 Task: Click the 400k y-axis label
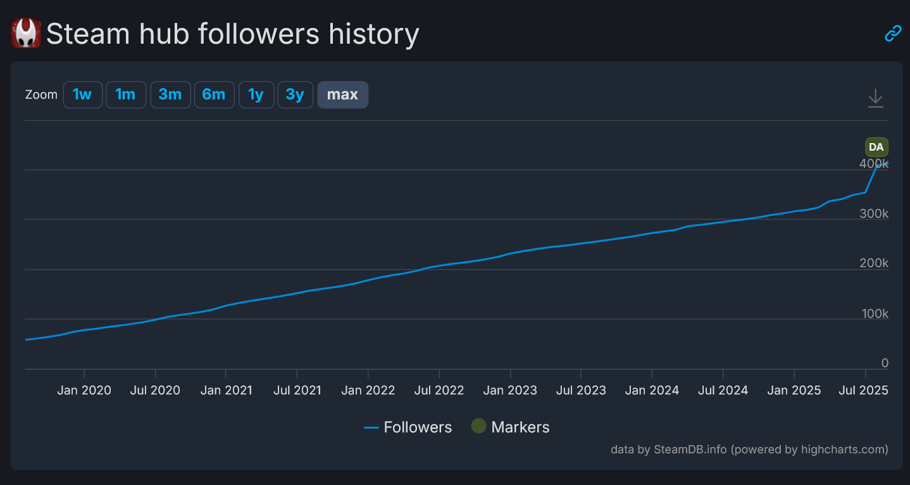(x=874, y=163)
